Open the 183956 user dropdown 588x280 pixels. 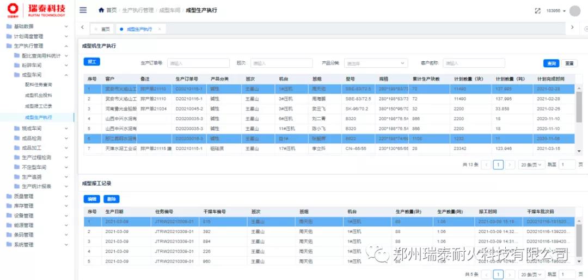pyautogui.click(x=556, y=11)
